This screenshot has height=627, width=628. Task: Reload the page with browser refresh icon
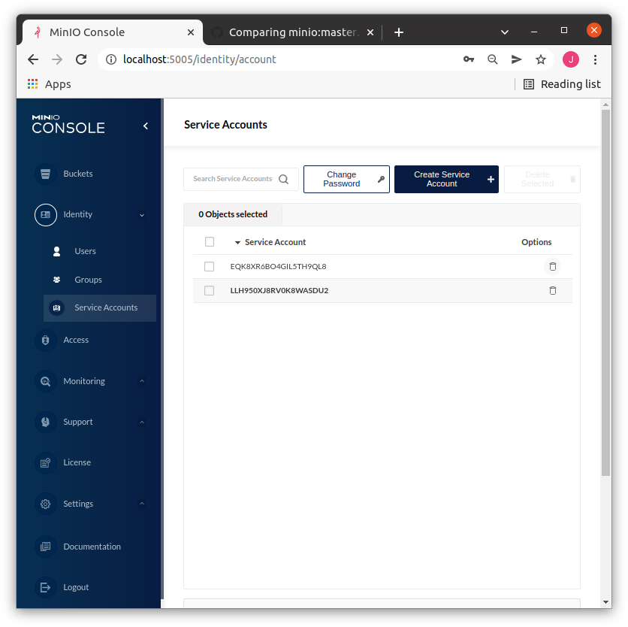[81, 59]
